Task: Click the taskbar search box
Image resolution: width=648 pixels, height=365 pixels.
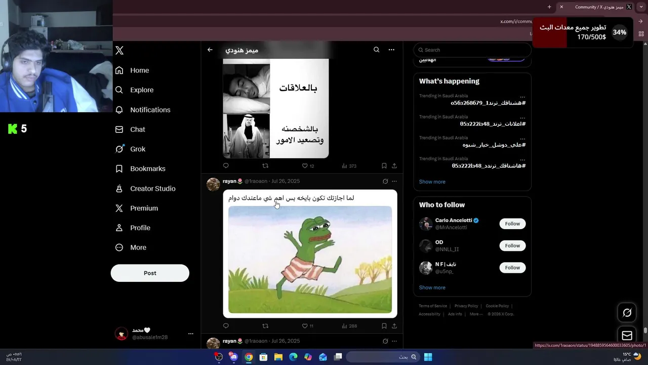Action: tap(382, 357)
